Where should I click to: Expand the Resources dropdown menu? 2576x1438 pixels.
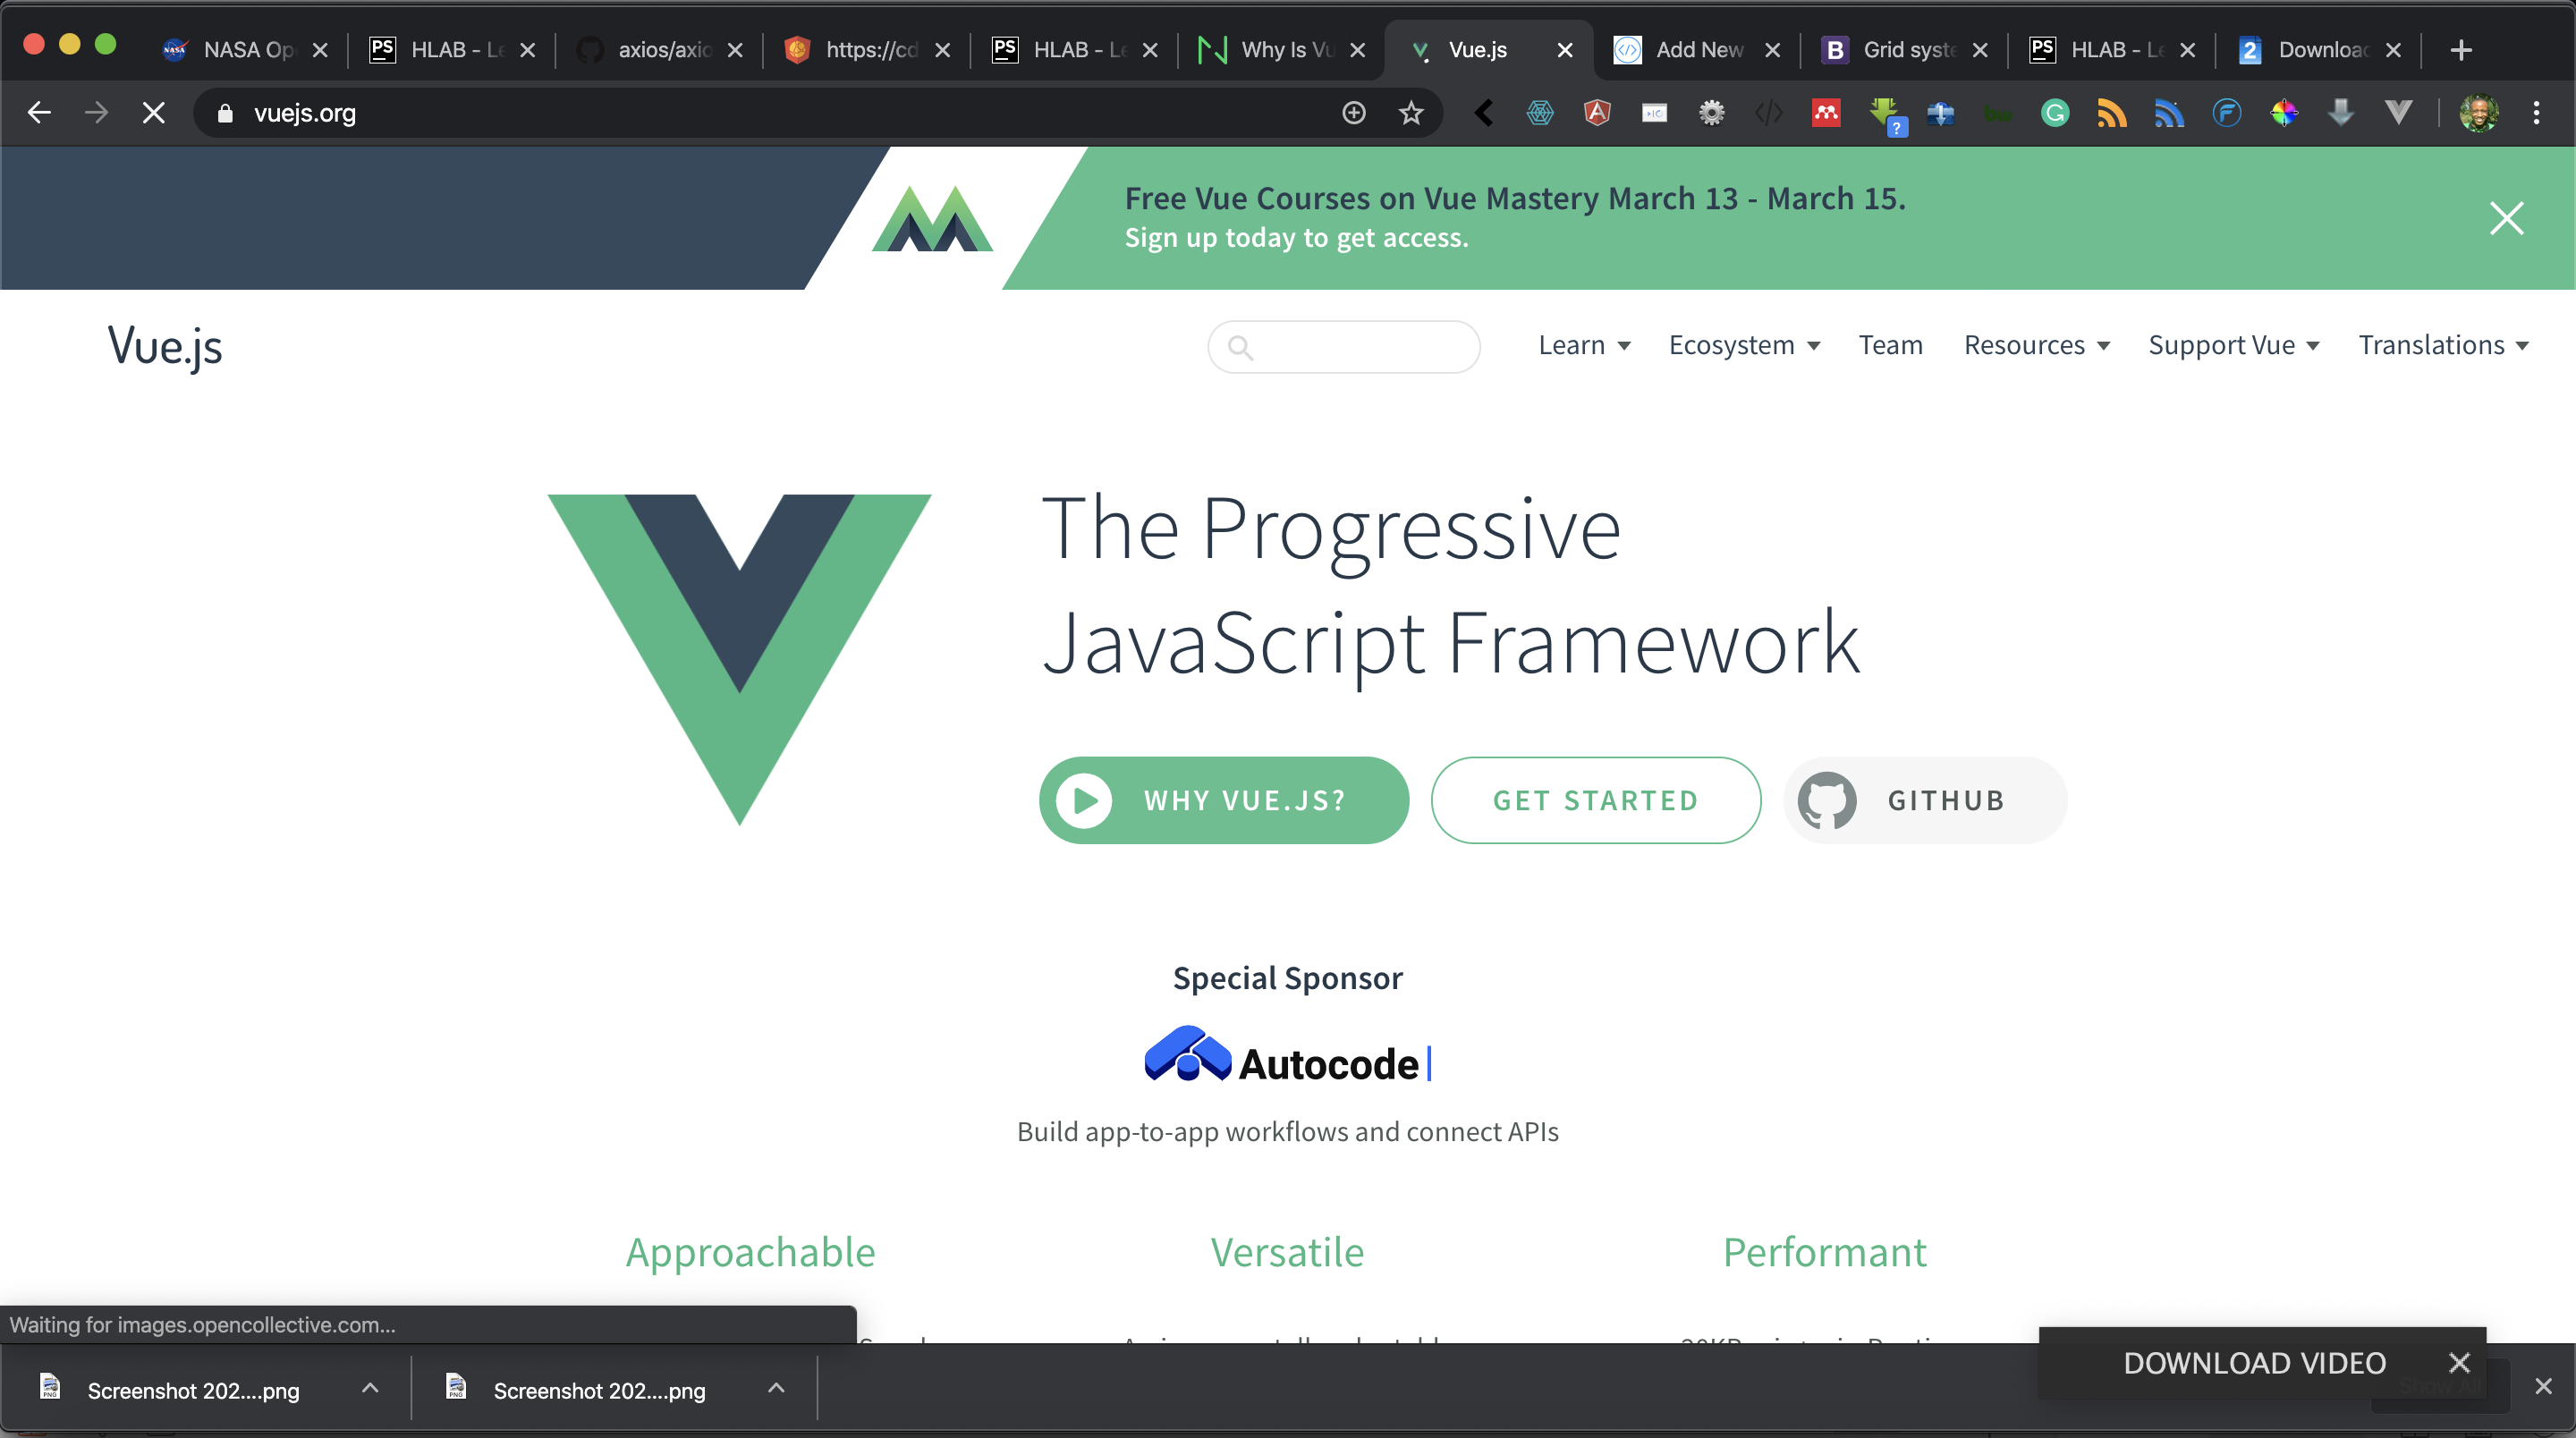coord(2036,345)
